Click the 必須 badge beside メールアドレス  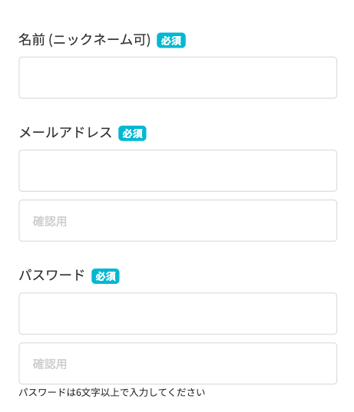[x=132, y=133]
